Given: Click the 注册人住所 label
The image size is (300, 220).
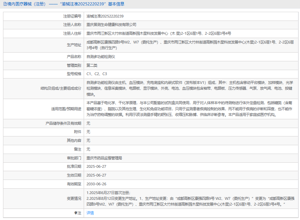Looking at the screenshot, I should (72, 33).
